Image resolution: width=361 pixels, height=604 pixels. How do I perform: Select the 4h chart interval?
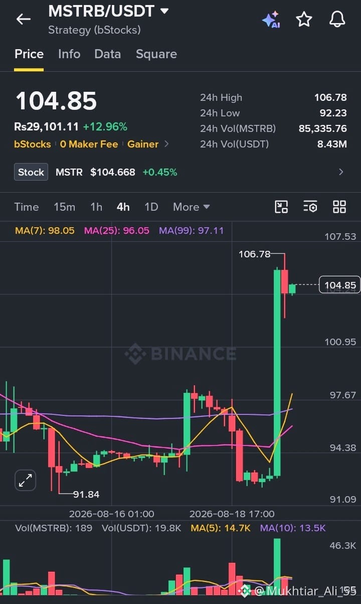(123, 207)
